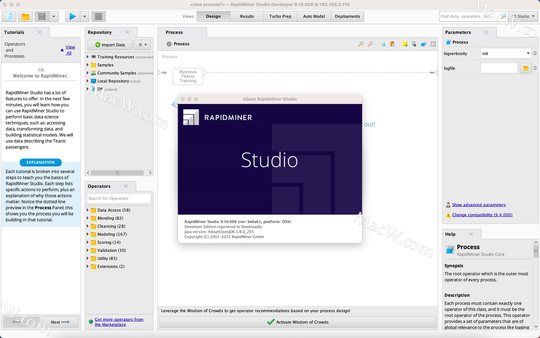Click the add note sticky icon

405,44
